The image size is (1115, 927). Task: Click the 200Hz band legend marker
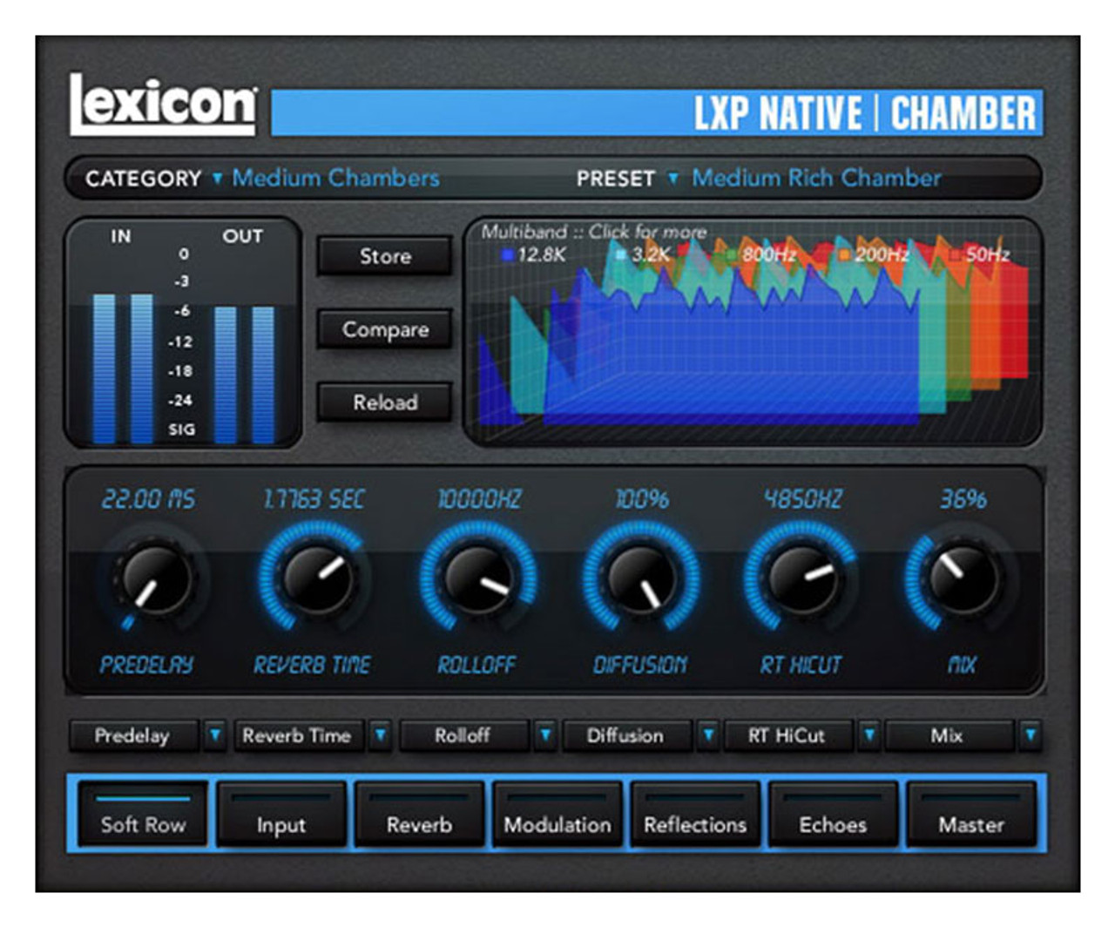point(844,255)
